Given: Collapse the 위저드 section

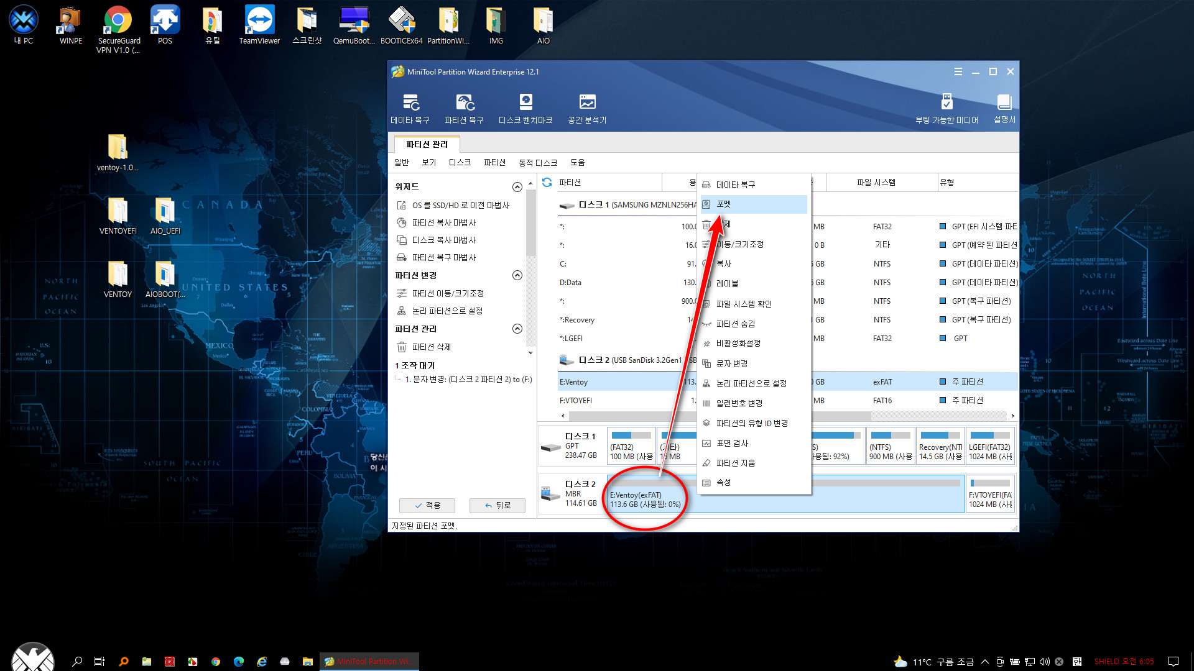Looking at the screenshot, I should [x=517, y=187].
